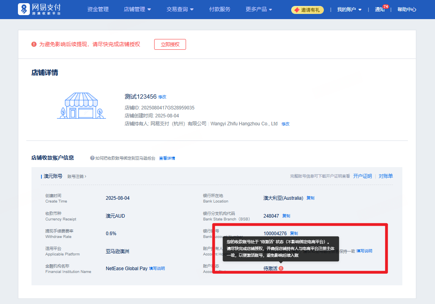Screen dimensions: 435x304
Task: Select 资金管理 in the top menu
Action: [x=97, y=9]
